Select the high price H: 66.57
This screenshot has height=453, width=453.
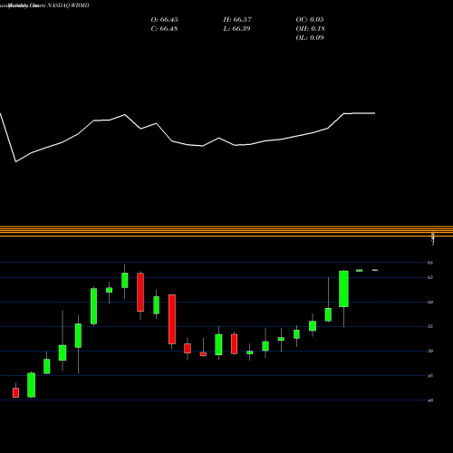pyautogui.click(x=237, y=20)
